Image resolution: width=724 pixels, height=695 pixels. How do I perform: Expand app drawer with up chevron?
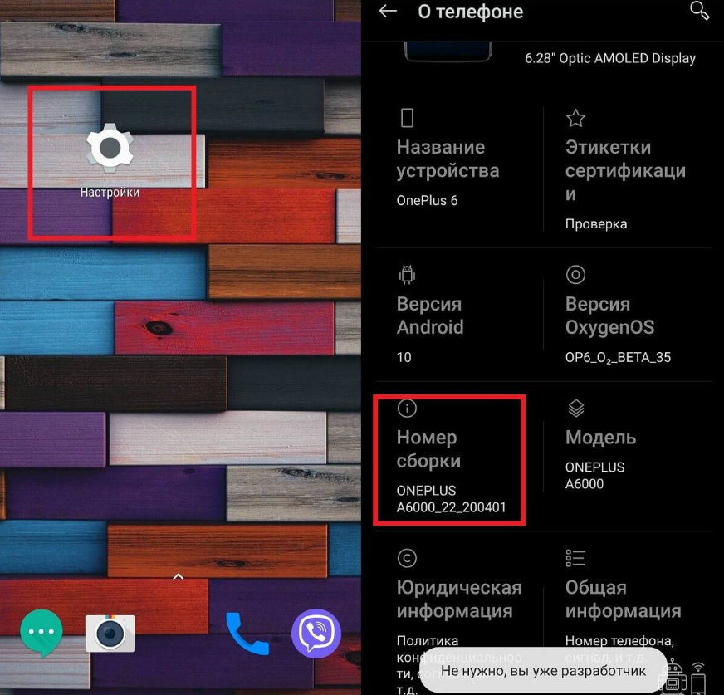179,576
